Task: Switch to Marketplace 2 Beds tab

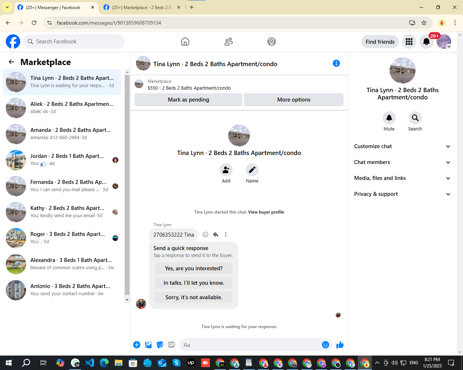Action: 142,7
